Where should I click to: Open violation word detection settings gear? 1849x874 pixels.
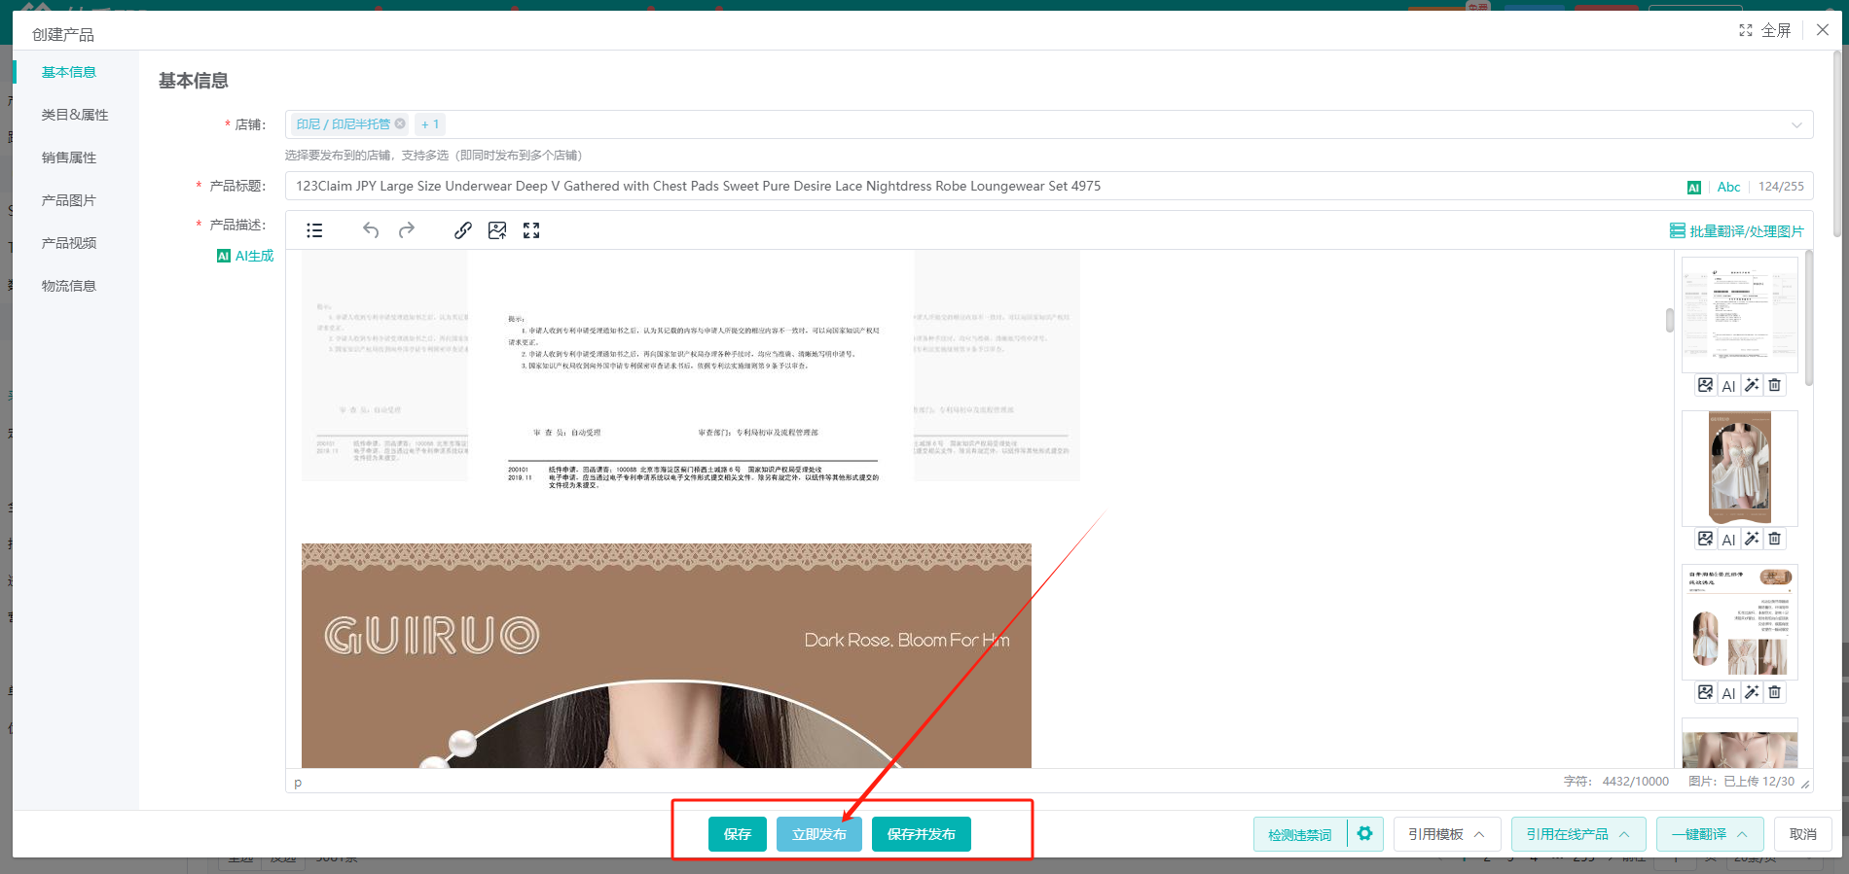(x=1364, y=833)
